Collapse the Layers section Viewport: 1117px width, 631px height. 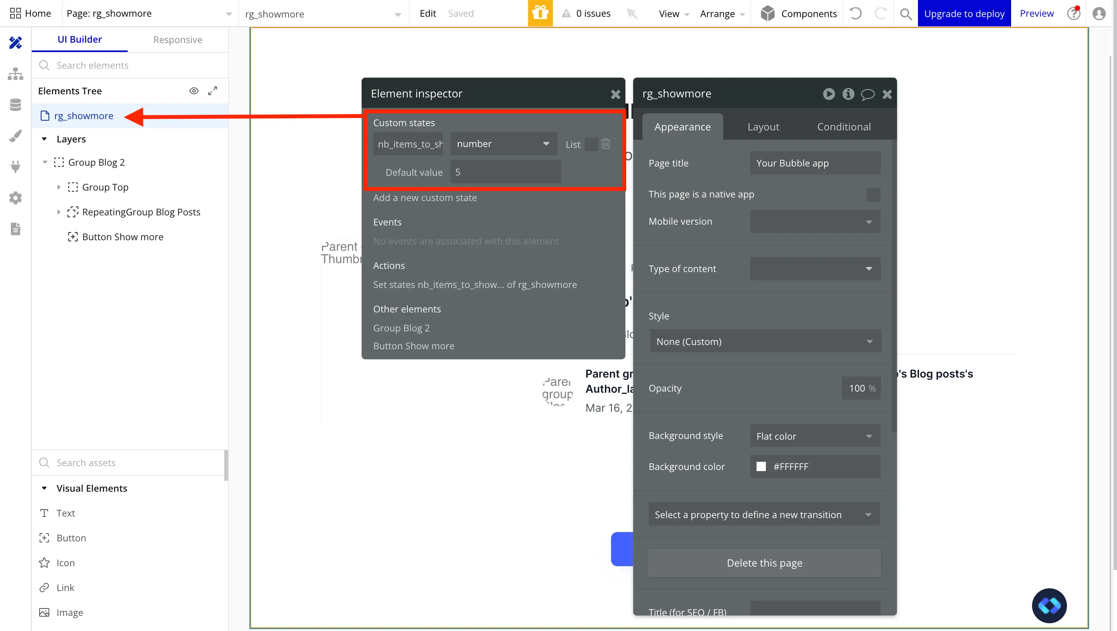tap(44, 139)
